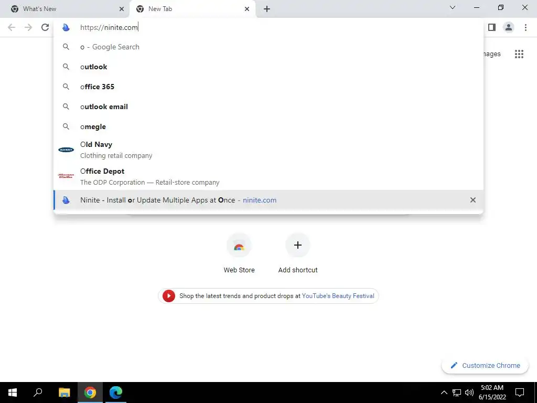Select the 'office 365' suggestion
Viewport: 537px width, 403px height.
click(x=268, y=87)
